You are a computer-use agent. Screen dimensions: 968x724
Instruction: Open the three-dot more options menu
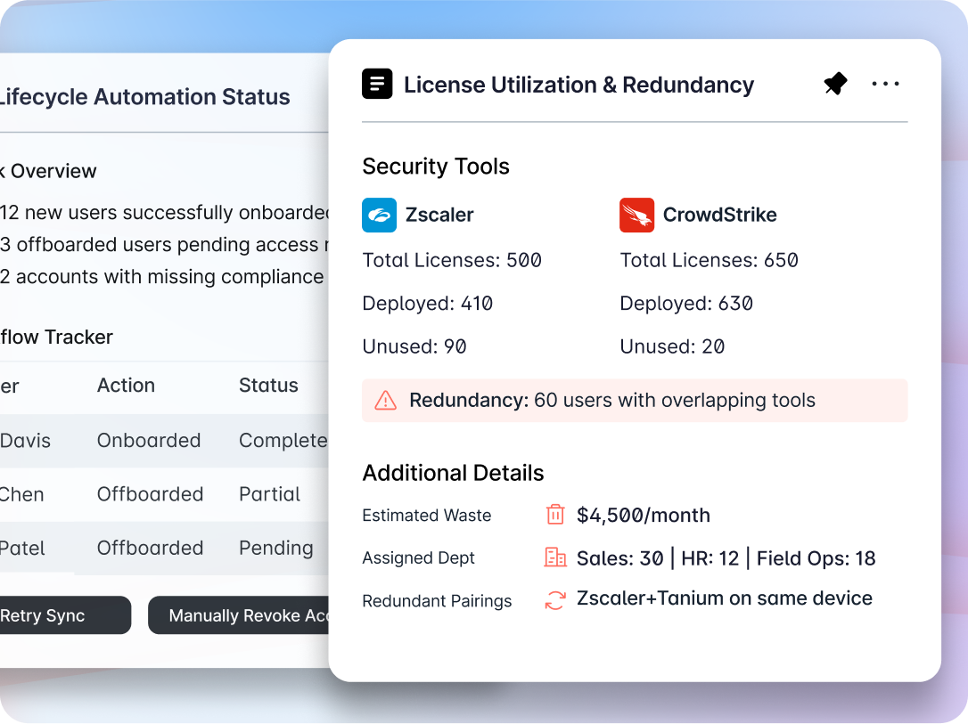click(885, 85)
